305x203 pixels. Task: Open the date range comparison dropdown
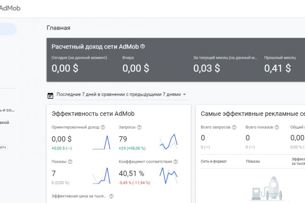[122, 95]
